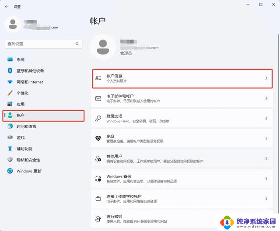Click the 帐户 person icon in the sidebar
The width and height of the screenshot is (280, 231).
click(x=10, y=115)
